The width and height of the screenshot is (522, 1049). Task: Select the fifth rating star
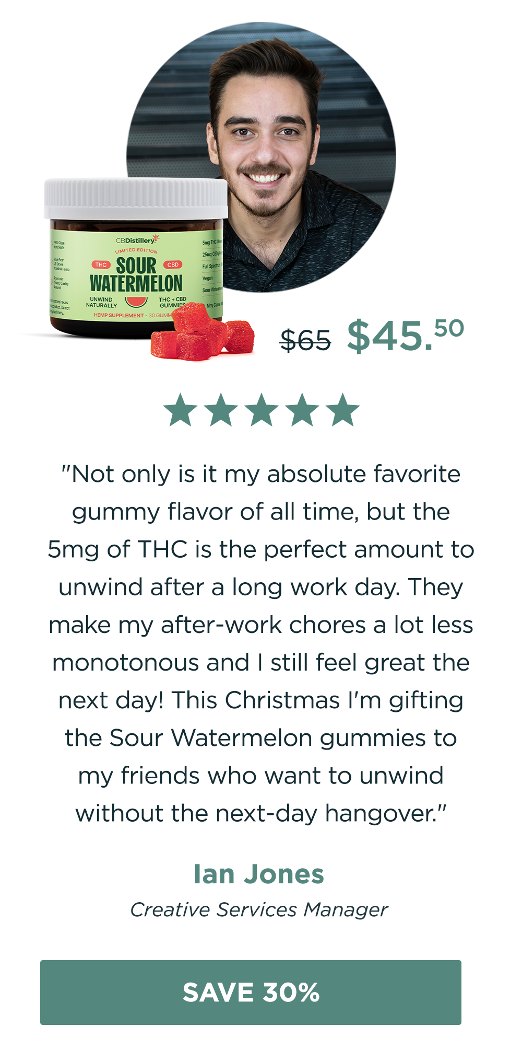[x=343, y=410]
